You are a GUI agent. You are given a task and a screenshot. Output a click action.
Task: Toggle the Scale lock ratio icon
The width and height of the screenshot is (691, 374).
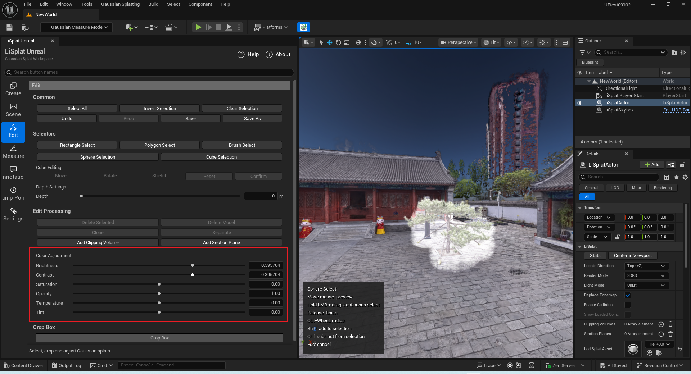pos(617,237)
